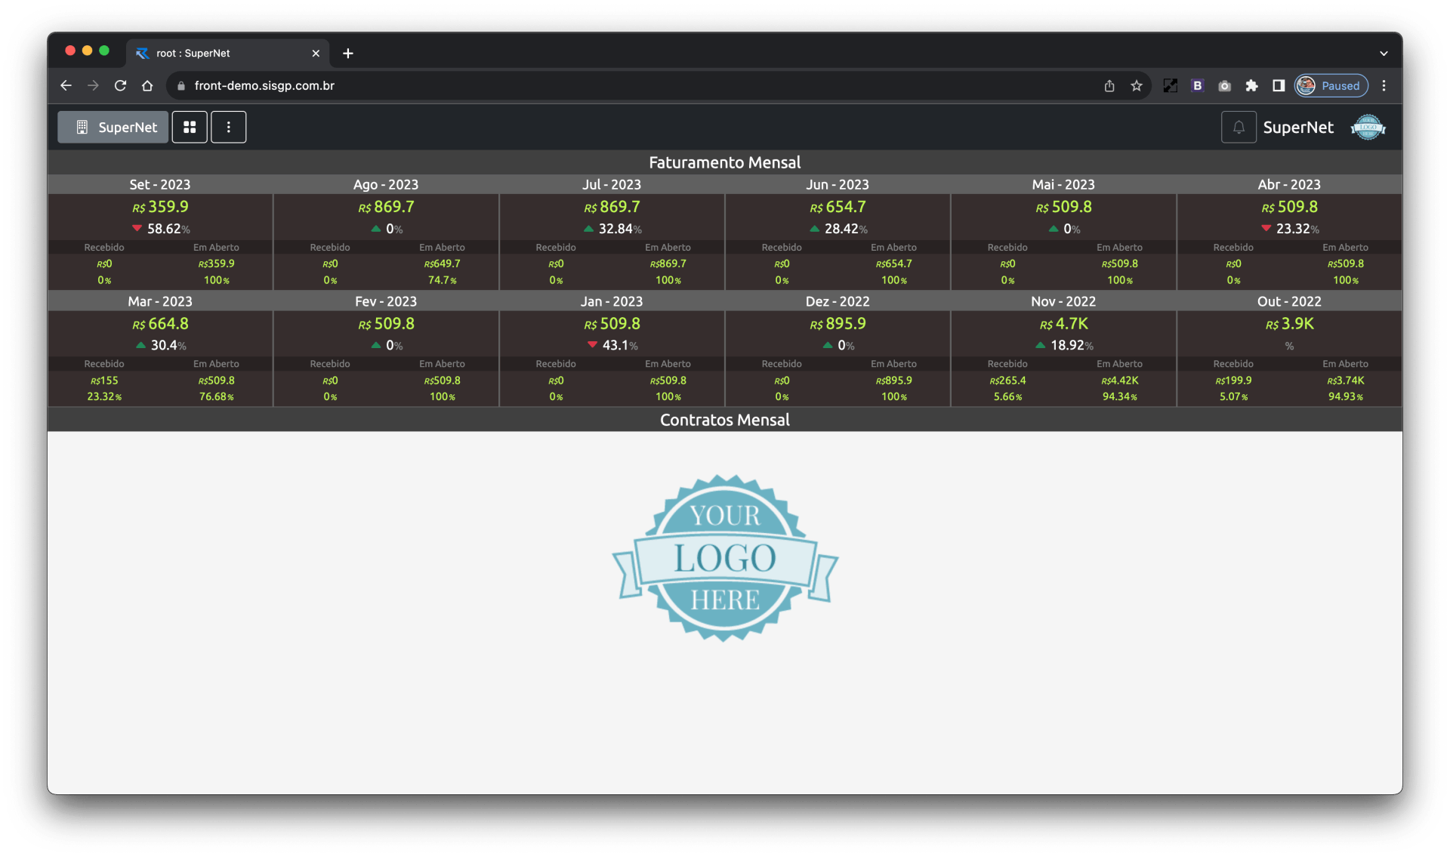Click the Set - 2023 billing card header
This screenshot has width=1450, height=857.
point(160,184)
